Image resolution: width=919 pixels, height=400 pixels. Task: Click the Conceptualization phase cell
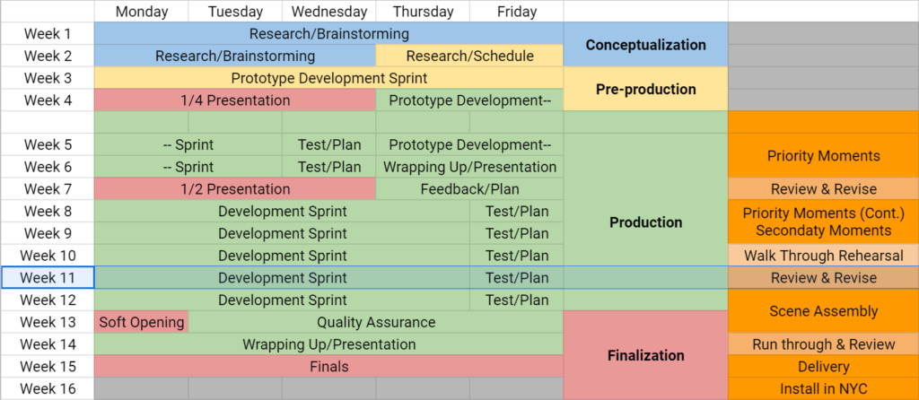pos(646,45)
